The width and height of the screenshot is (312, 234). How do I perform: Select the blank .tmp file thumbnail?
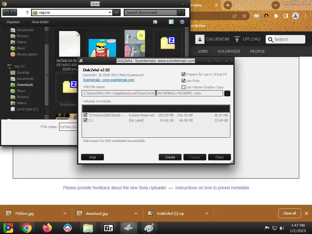point(70,44)
